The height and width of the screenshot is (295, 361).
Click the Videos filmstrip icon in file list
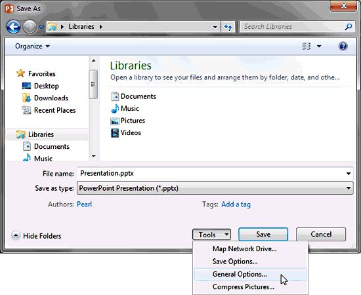pyautogui.click(x=115, y=133)
